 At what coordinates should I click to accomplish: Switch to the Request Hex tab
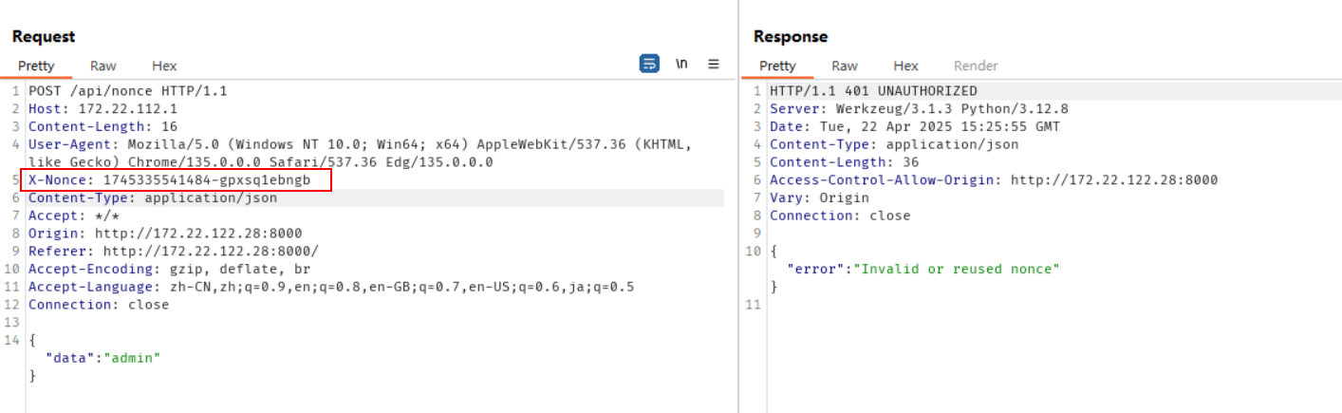pos(164,66)
